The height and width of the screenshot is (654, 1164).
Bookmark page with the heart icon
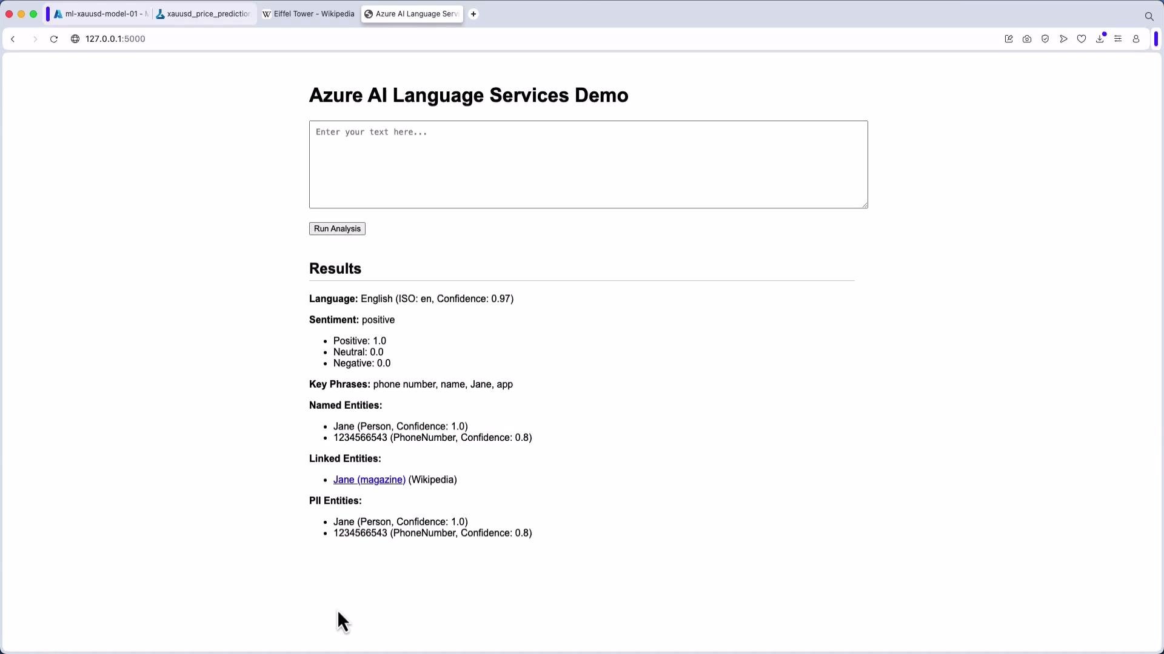[1082, 39]
